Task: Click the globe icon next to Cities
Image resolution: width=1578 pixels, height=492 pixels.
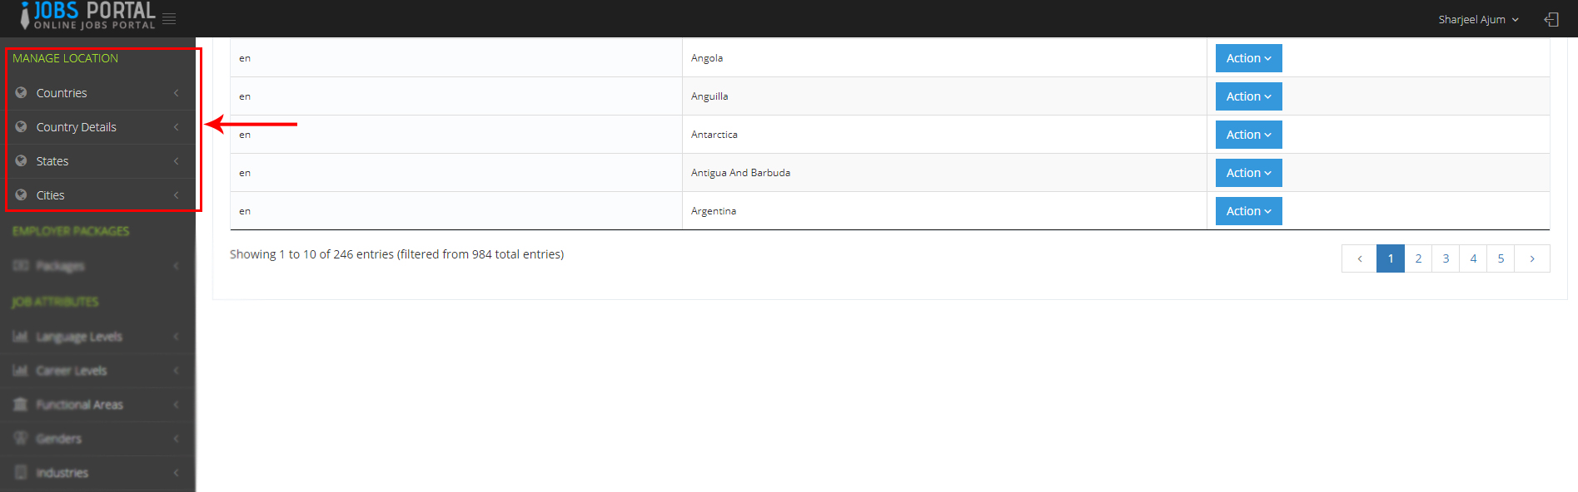Action: point(22,195)
